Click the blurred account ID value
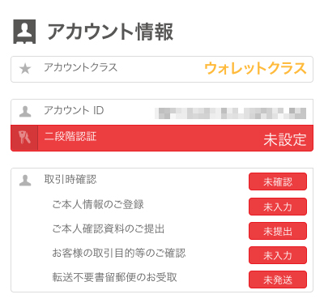 pyautogui.click(x=230, y=113)
